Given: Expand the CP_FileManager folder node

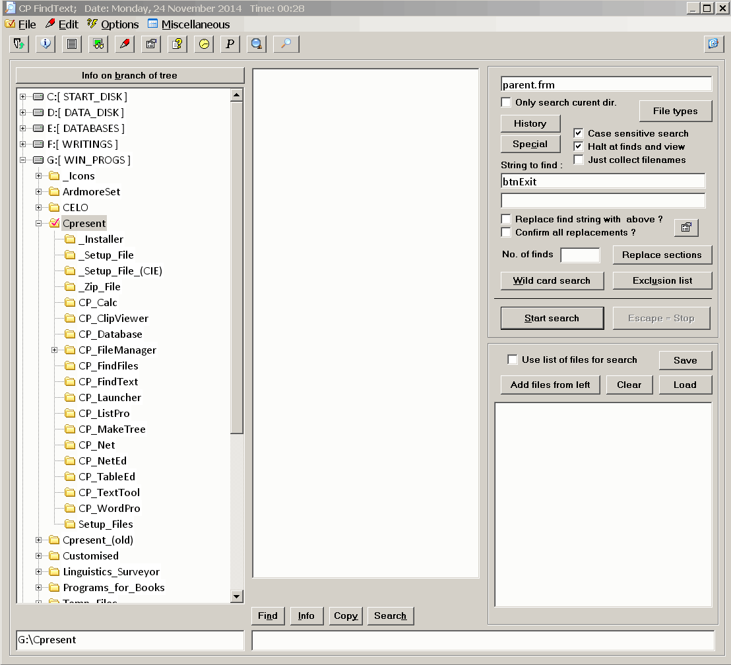Looking at the screenshot, I should (55, 350).
